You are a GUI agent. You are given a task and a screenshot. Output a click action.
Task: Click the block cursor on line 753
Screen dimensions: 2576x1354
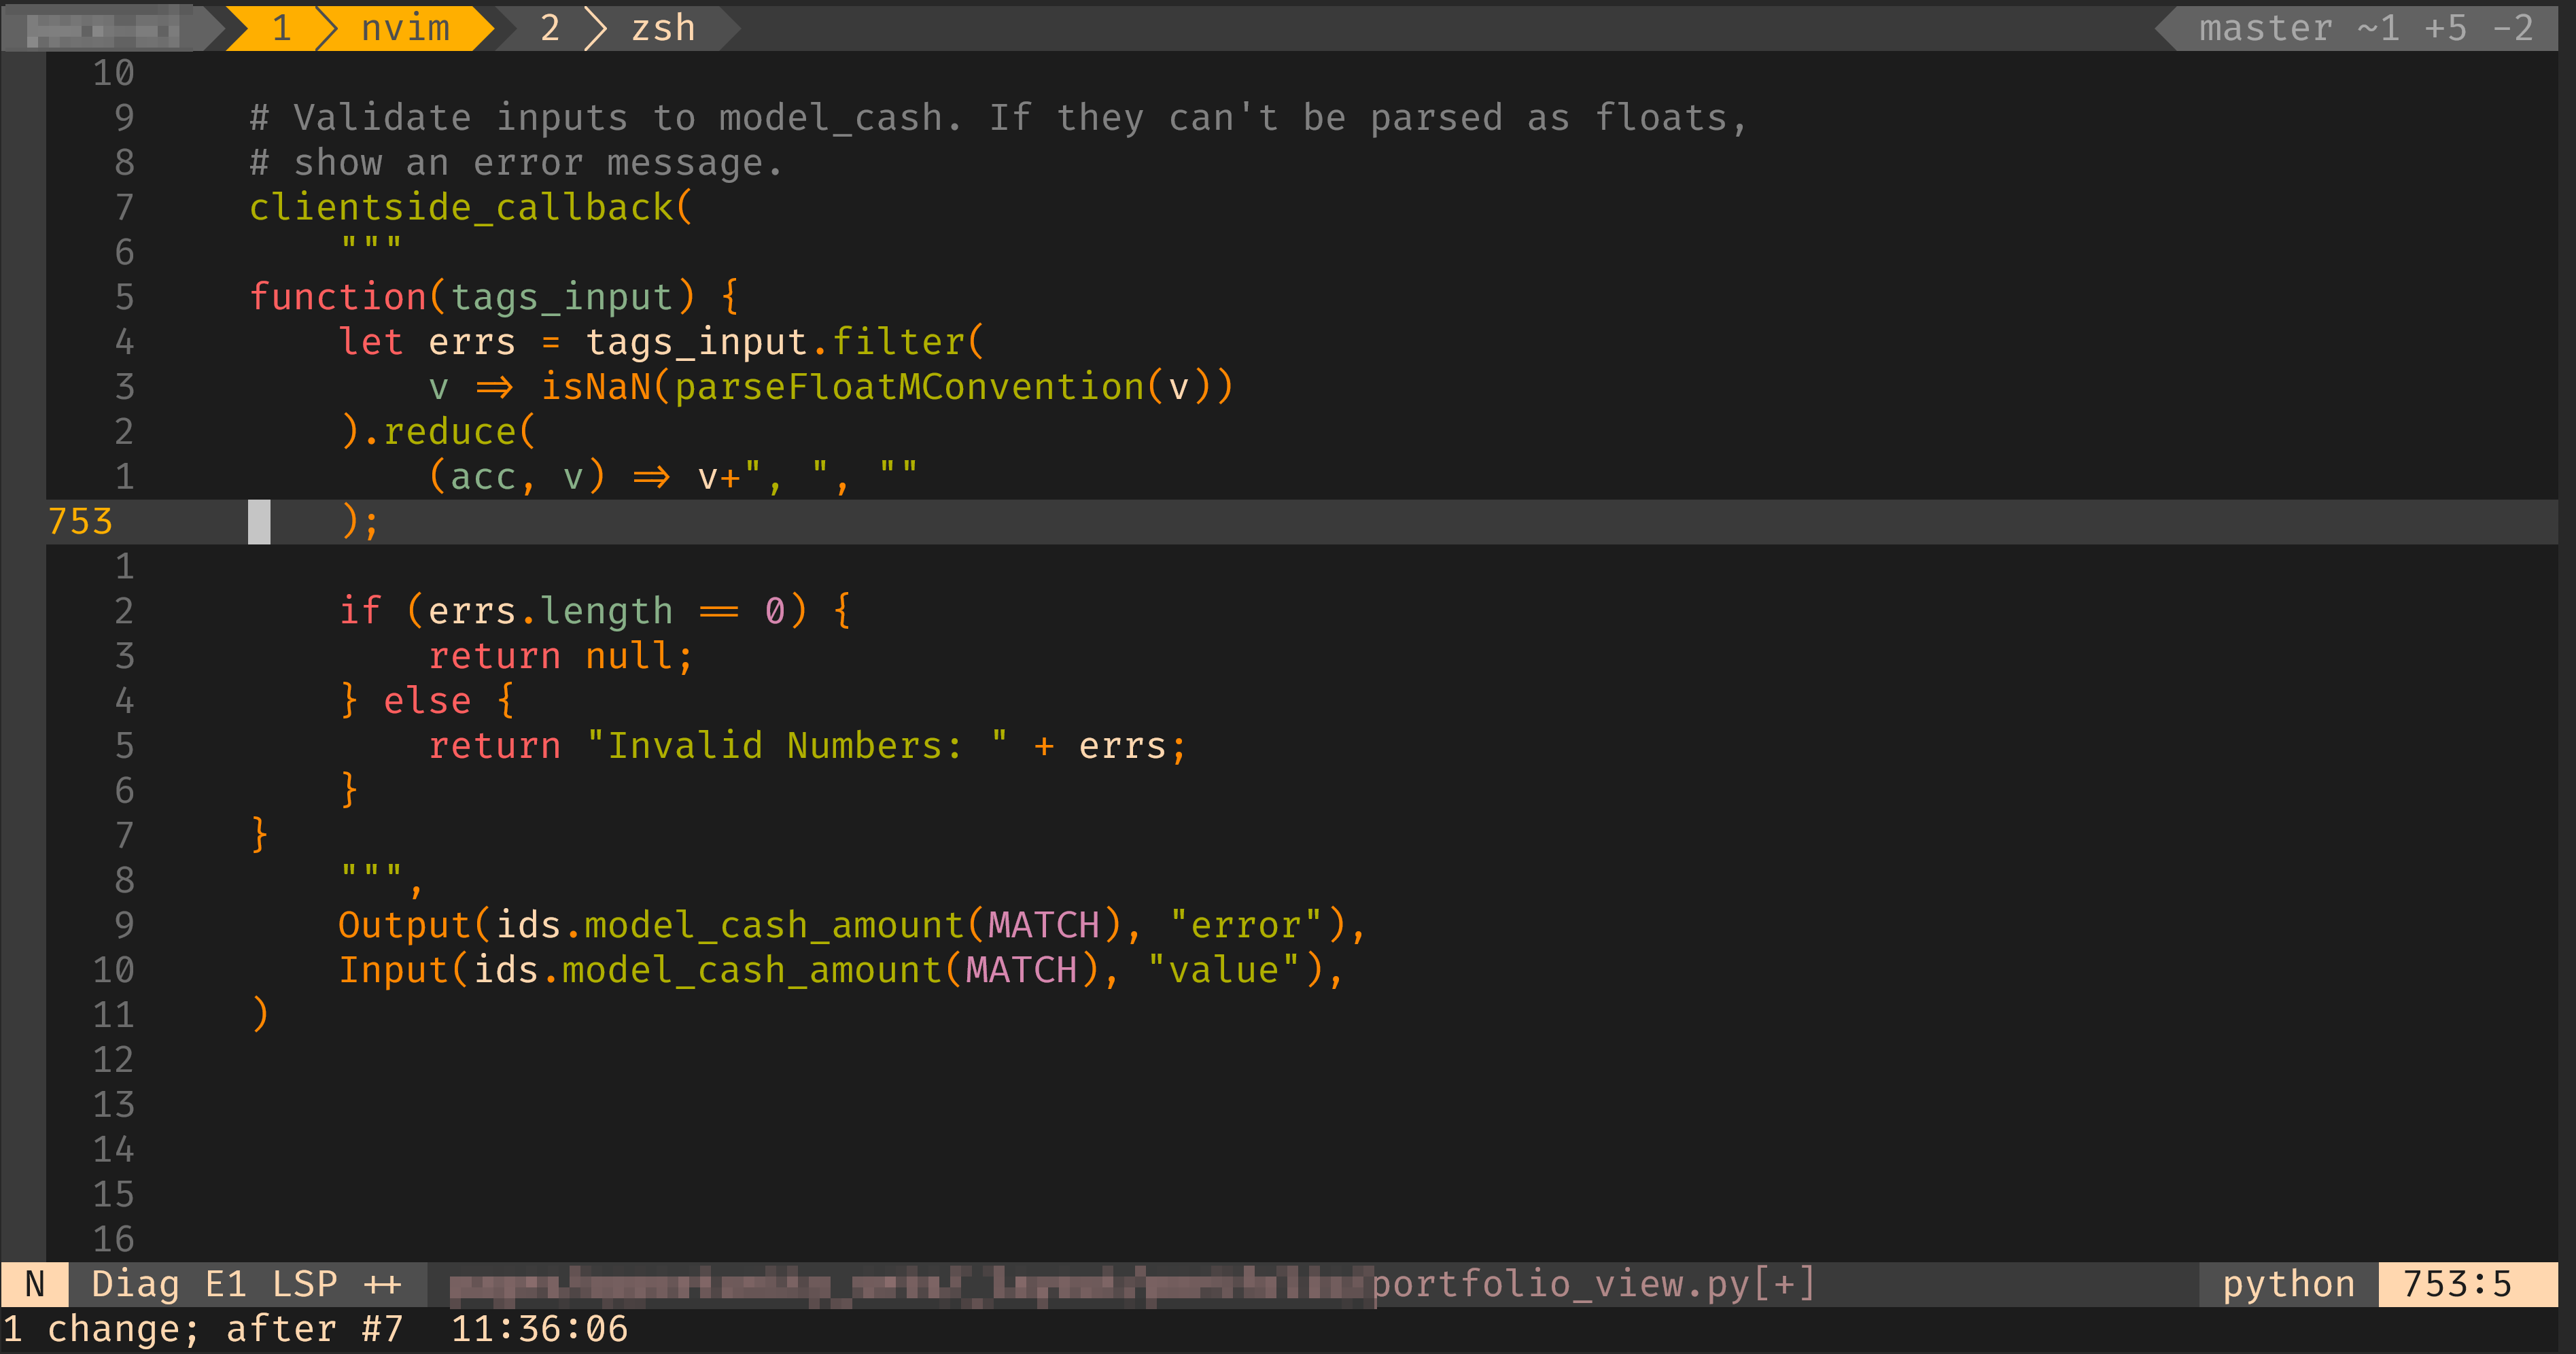coord(259,522)
